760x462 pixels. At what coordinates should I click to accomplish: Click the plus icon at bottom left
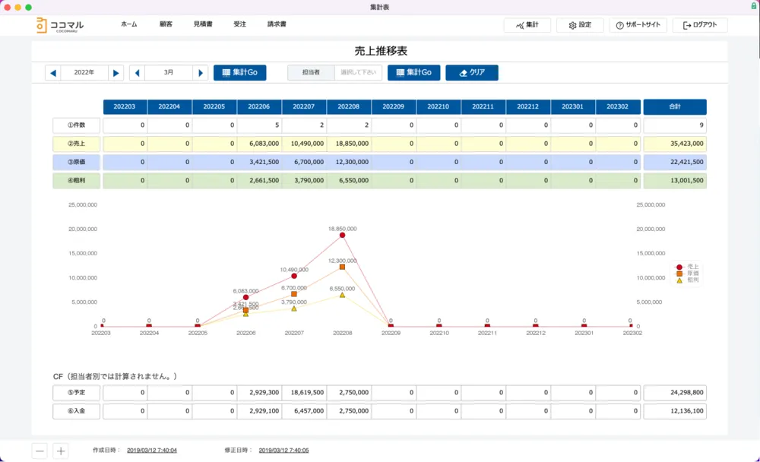click(x=61, y=451)
